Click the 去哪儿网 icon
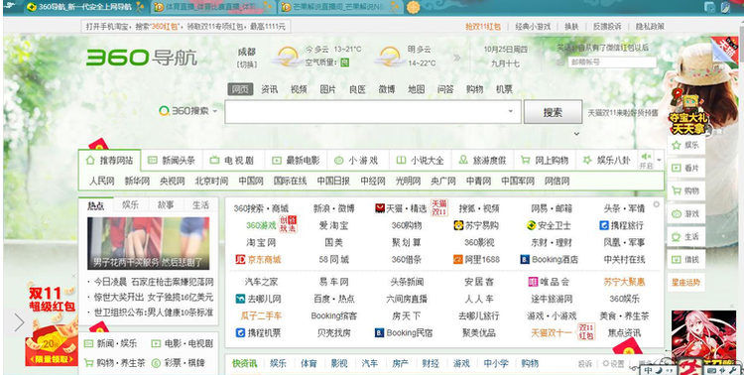The height and width of the screenshot is (375, 744). coord(240,299)
